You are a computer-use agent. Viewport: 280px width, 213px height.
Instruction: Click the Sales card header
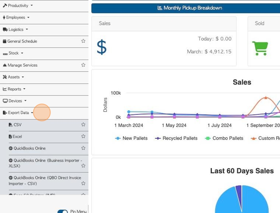tap(164, 23)
